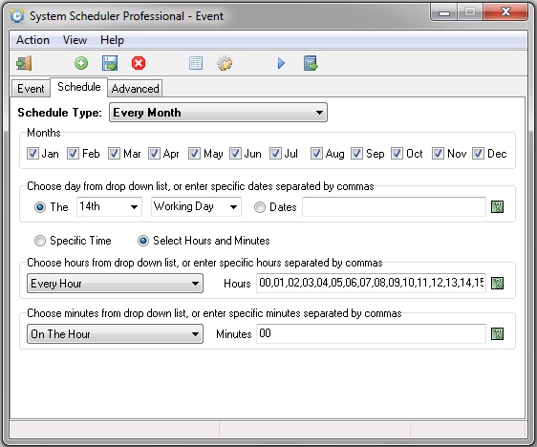Click the red delete X toolbar icon
This screenshot has height=447, width=537.
[139, 63]
